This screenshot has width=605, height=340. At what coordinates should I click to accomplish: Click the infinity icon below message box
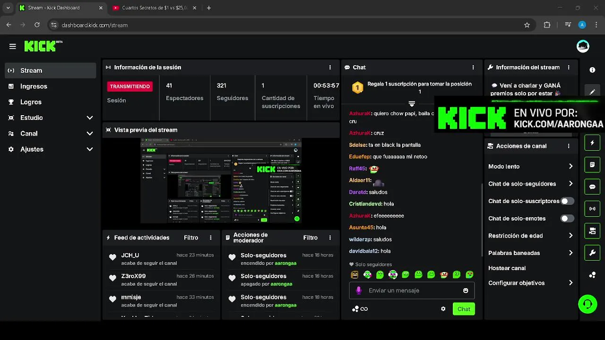[x=364, y=309]
